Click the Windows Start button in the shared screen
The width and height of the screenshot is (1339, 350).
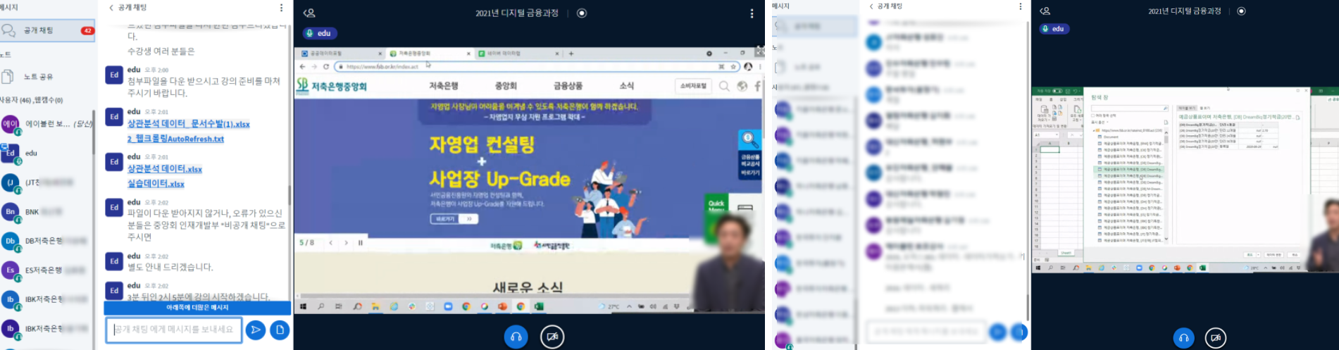tap(304, 306)
